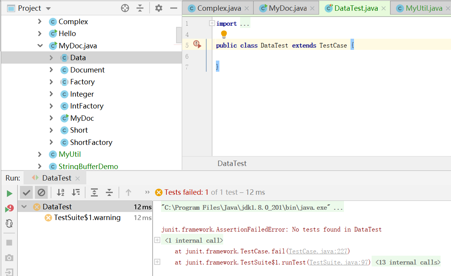The width and height of the screenshot is (451, 276).
Task: Click the stop process square button
Action: [9, 243]
